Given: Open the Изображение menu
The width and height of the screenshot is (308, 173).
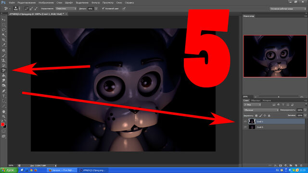Looking at the screenshot, I should tap(46, 3).
